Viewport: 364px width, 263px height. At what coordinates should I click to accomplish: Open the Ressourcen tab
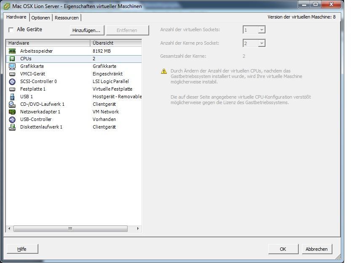pyautogui.click(x=67, y=18)
